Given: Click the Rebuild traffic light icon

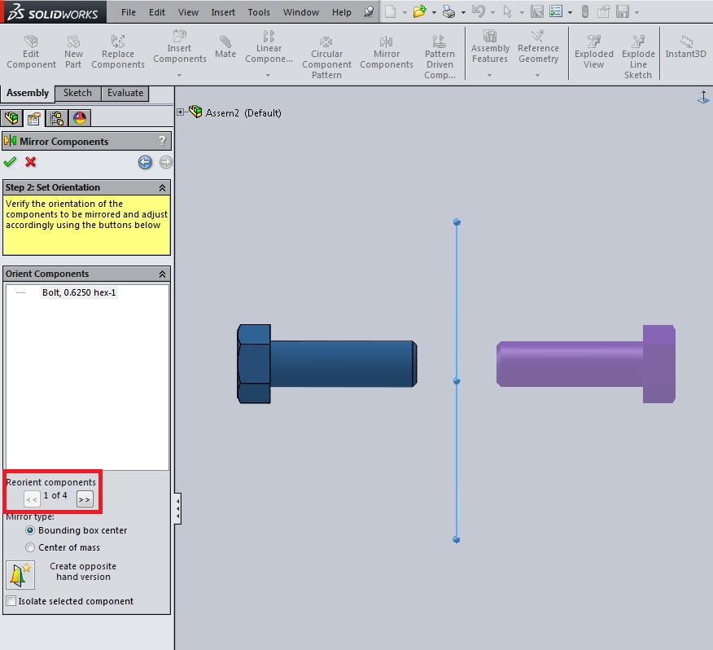Looking at the screenshot, I should [x=584, y=11].
